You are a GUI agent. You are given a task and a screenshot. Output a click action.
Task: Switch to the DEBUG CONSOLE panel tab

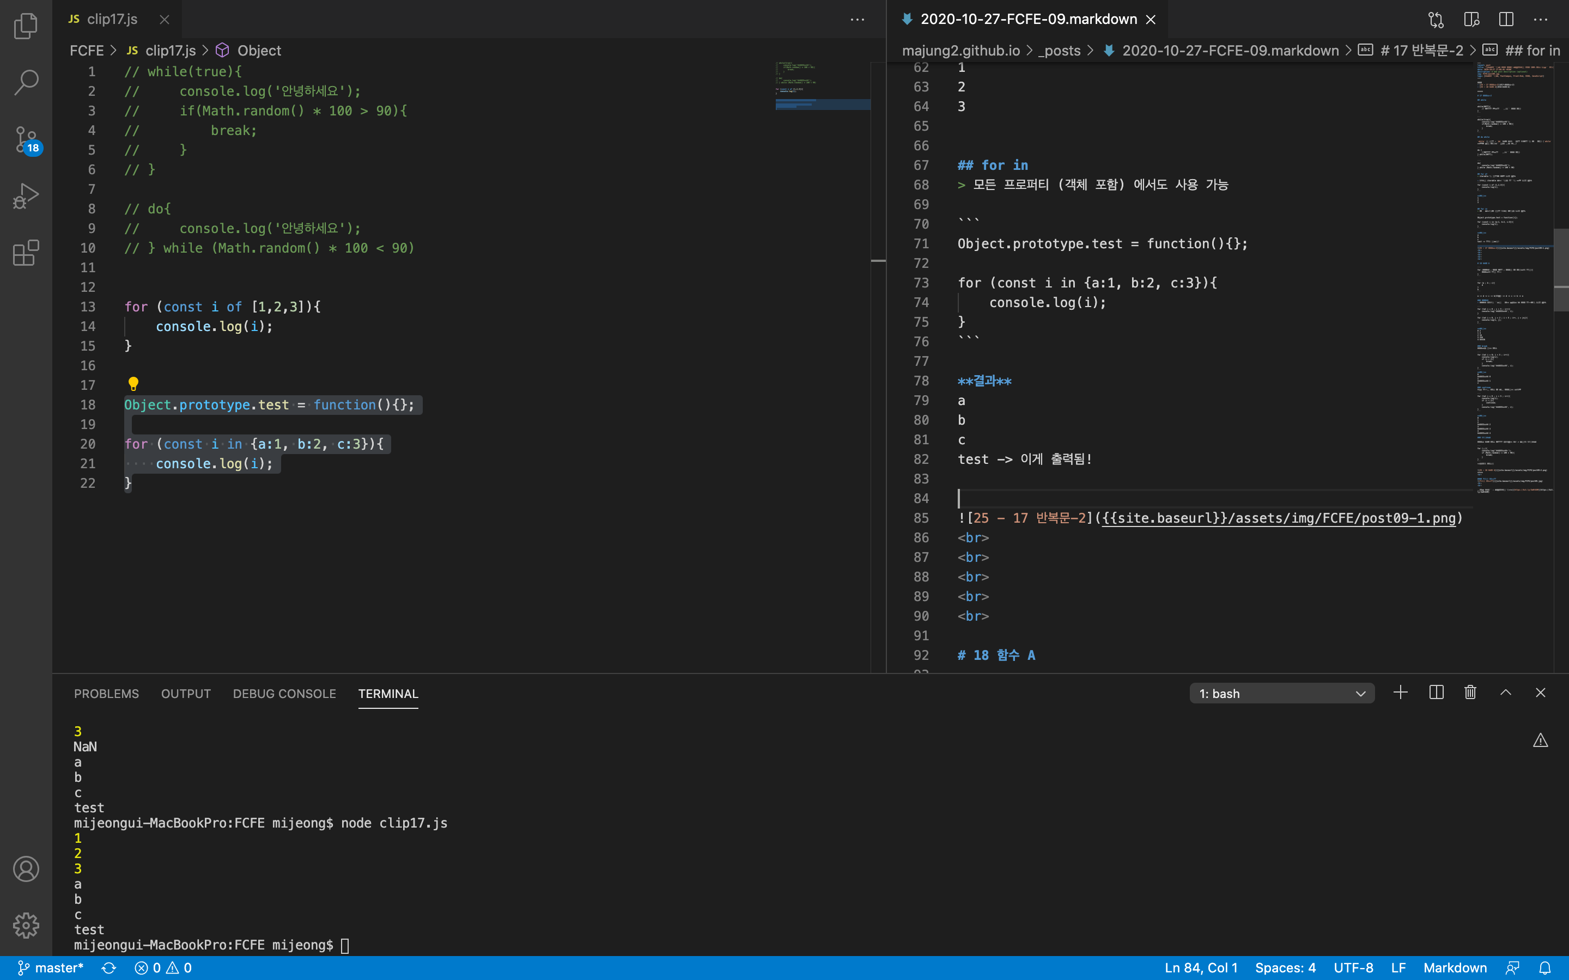click(284, 694)
